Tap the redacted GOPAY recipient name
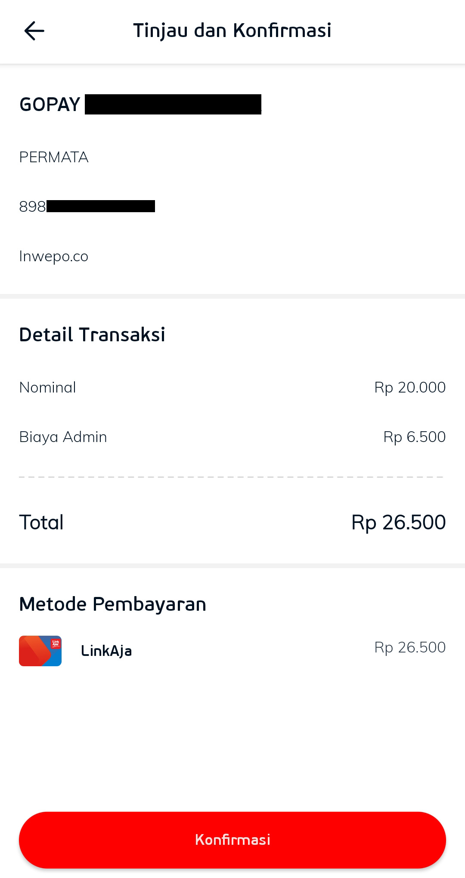 coord(173,105)
